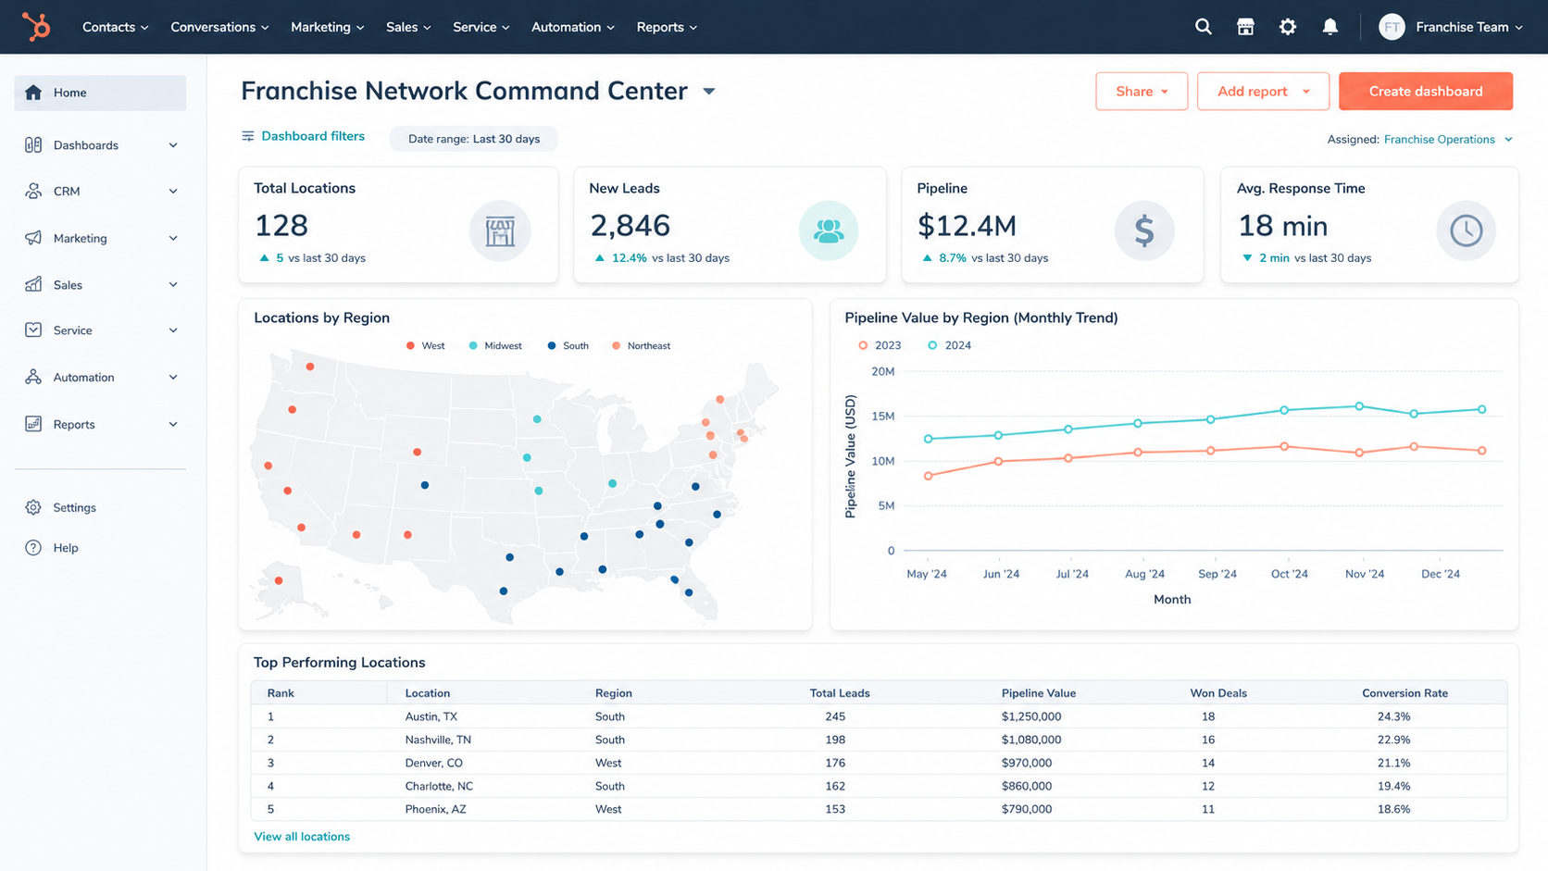1548x871 pixels.
Task: Click the Create dashboard button
Action: [x=1426, y=92]
